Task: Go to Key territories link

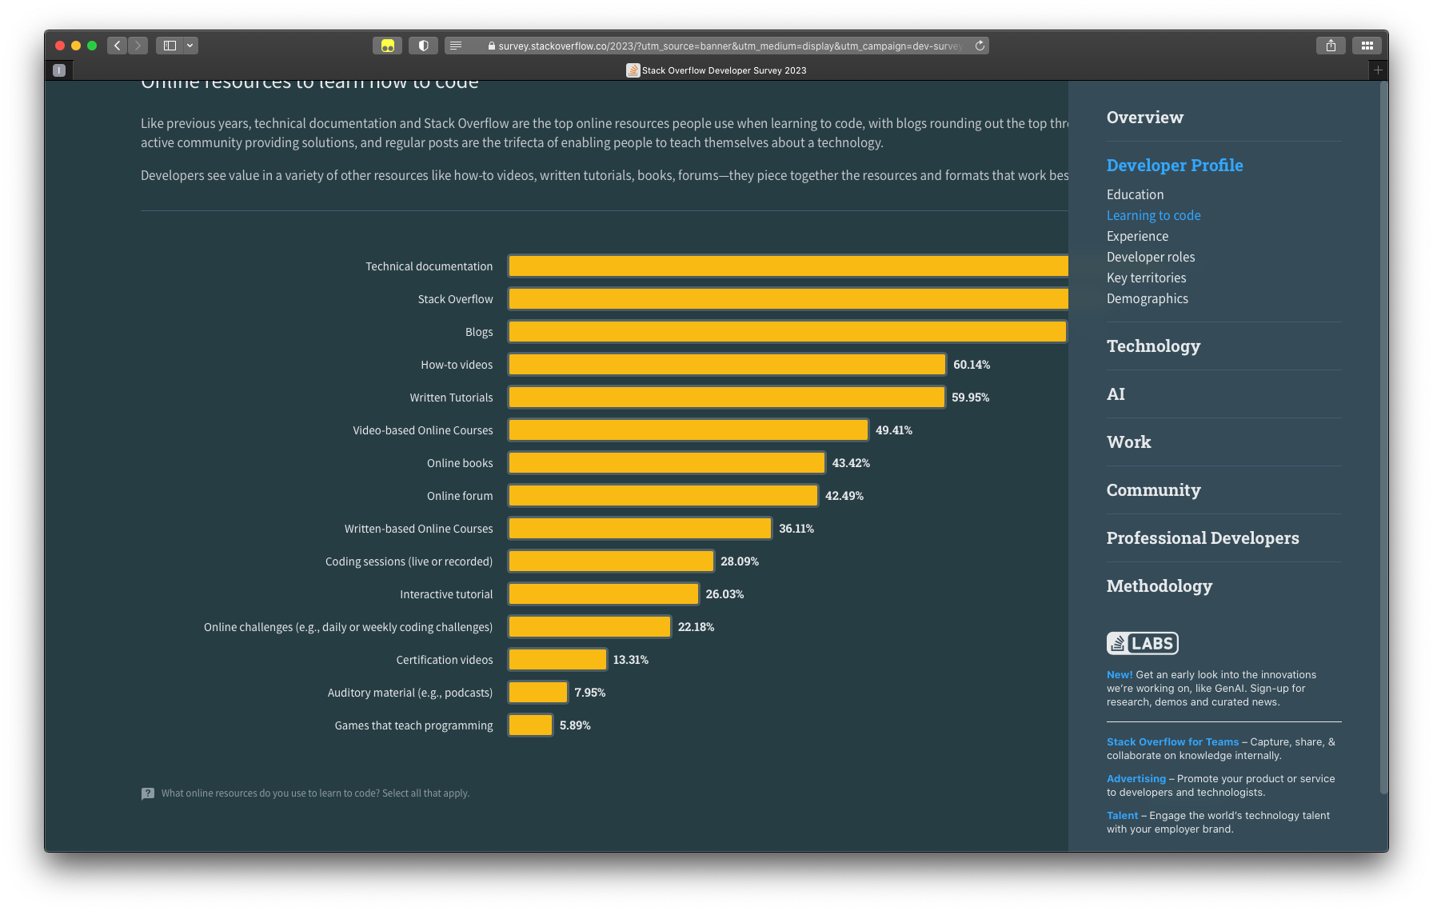Action: 1146,278
